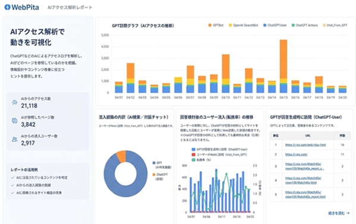
Task: Click the 2,917 inflow users value
Action: click(x=28, y=143)
